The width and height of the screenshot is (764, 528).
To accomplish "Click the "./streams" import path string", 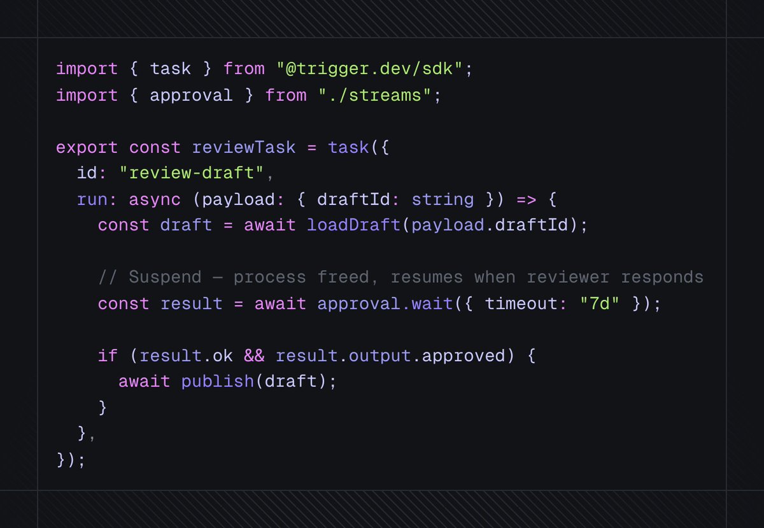I will (375, 96).
